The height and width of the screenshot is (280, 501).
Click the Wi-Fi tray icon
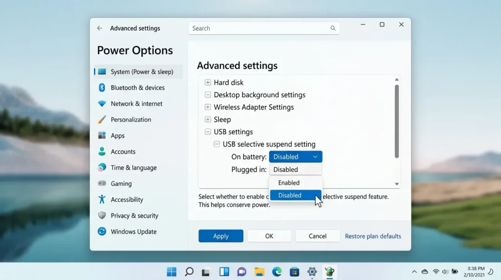(x=436, y=272)
